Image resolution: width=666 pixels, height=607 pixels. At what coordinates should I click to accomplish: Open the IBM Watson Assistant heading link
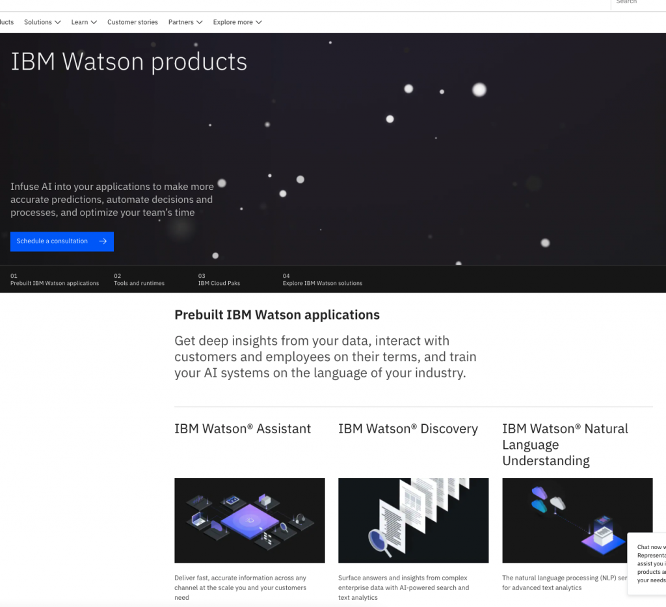click(243, 429)
